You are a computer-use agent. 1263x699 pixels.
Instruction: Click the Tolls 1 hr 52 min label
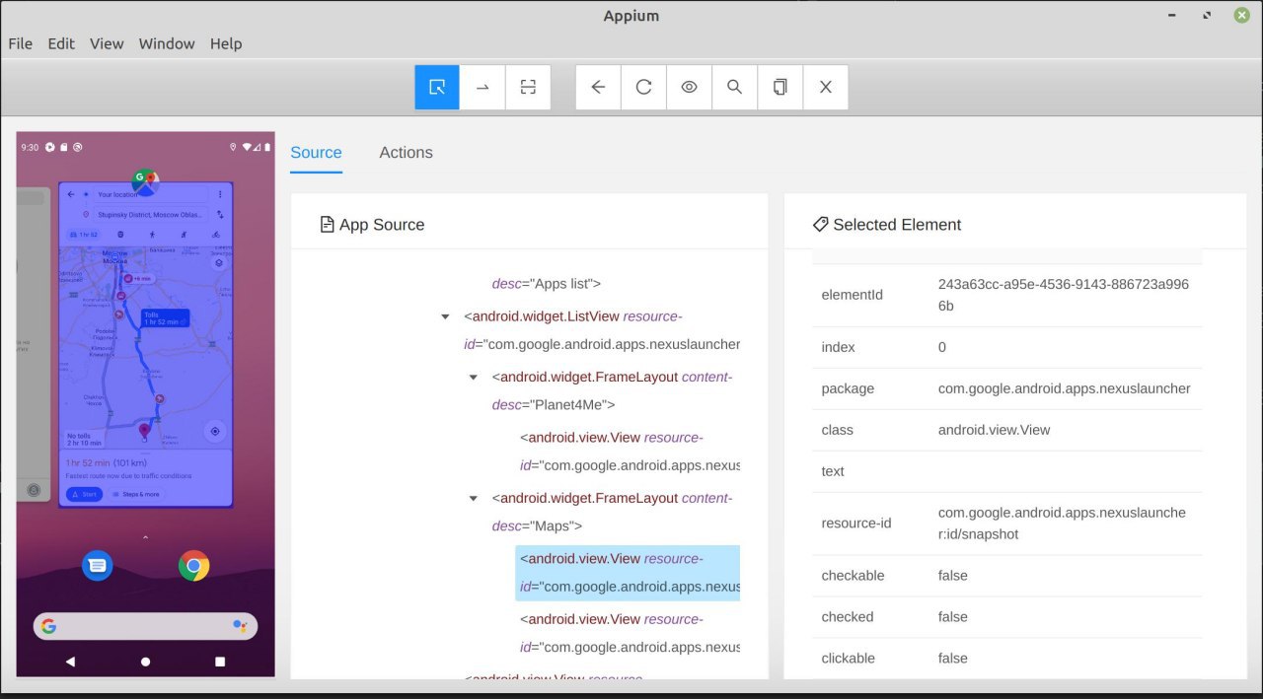[165, 317]
